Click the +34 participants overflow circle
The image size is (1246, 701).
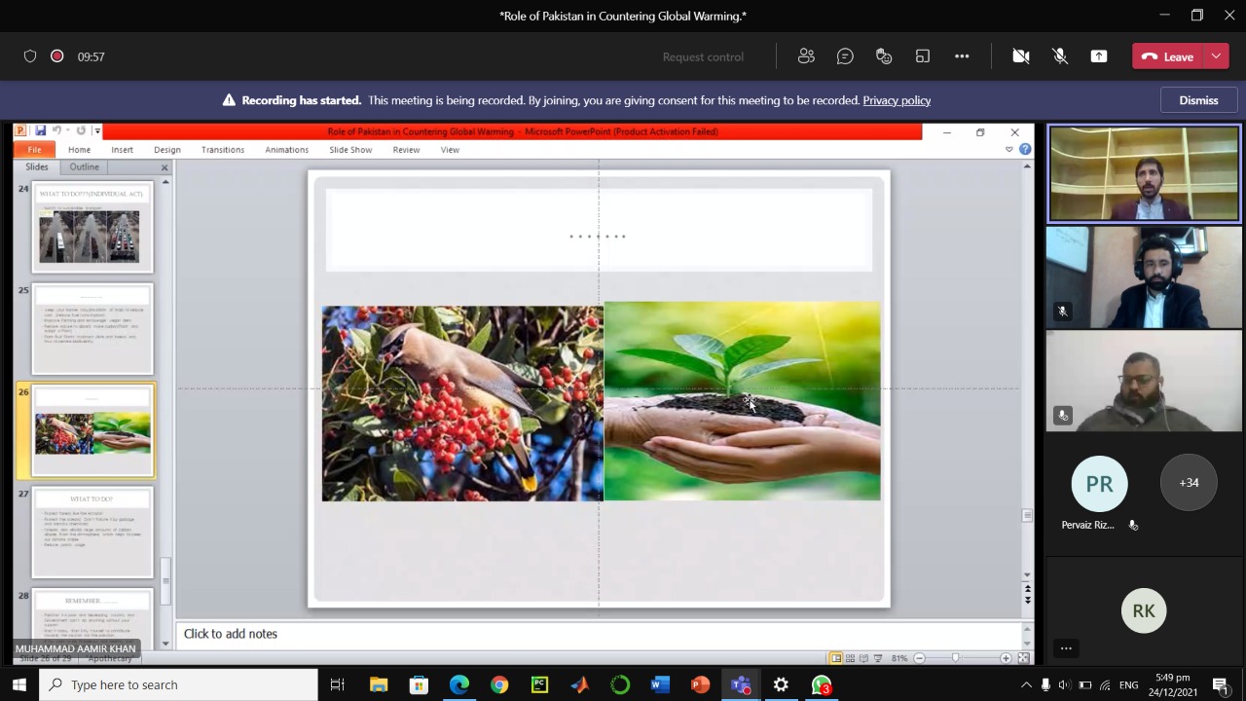(x=1189, y=483)
